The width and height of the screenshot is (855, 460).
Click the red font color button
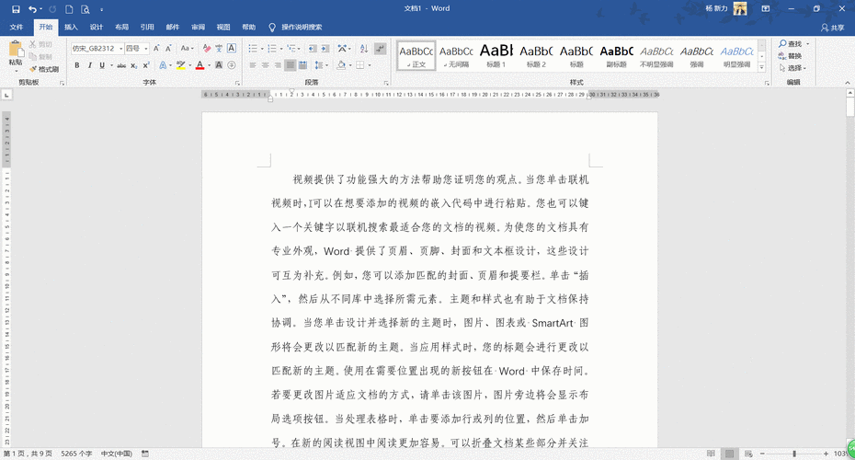[200, 65]
